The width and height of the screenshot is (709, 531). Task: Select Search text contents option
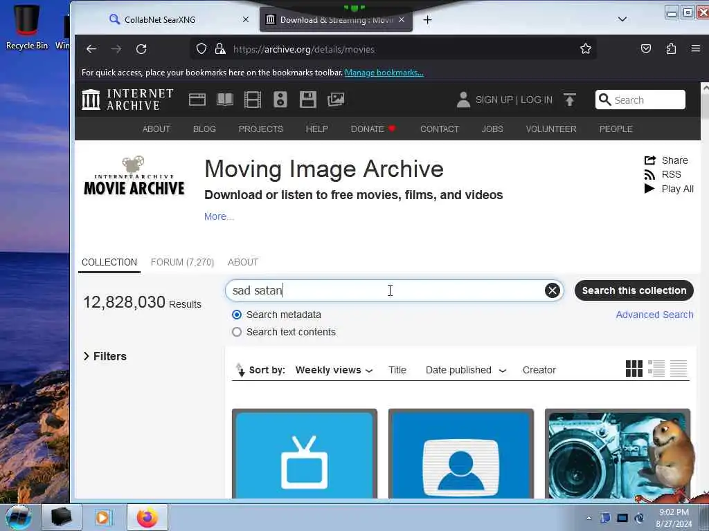coord(237,332)
